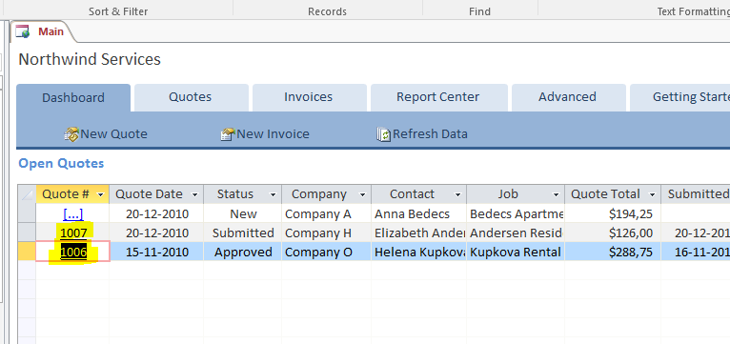Click the New Invoice button label
730x344 pixels.
(x=274, y=134)
